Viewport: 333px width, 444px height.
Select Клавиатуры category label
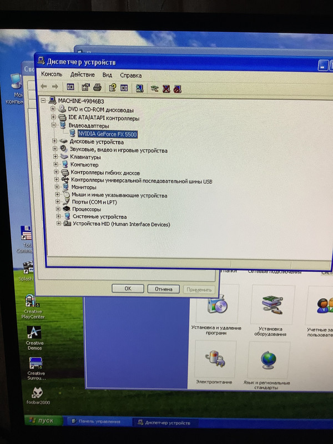pos(85,157)
